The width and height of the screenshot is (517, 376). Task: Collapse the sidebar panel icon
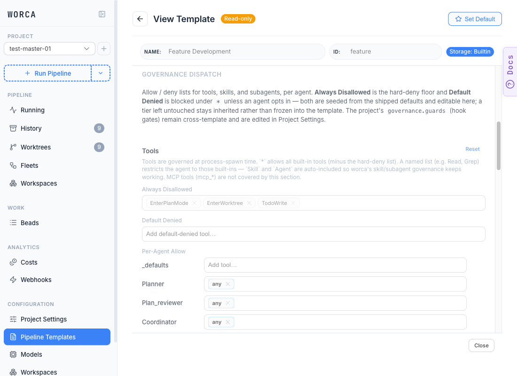click(x=102, y=14)
